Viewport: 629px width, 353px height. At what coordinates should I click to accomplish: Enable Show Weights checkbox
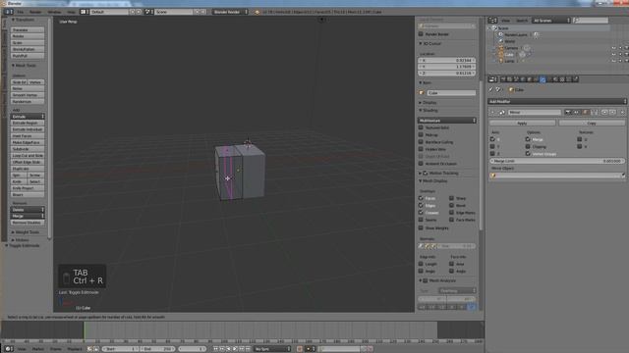coord(421,228)
